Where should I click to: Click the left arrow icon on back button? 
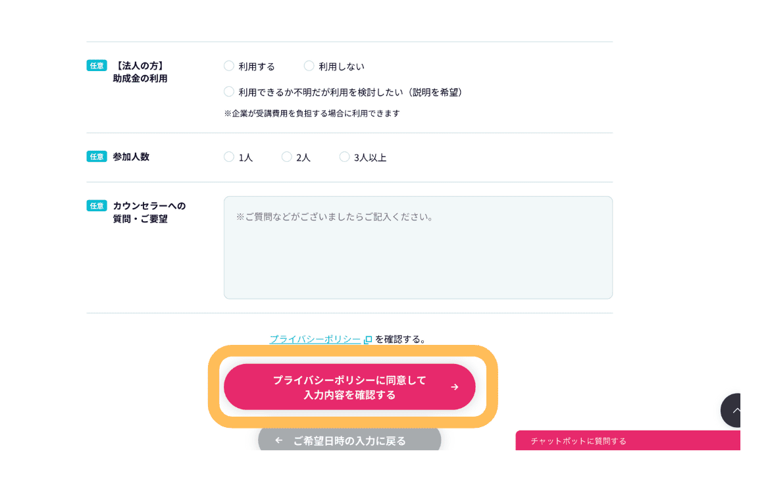(279, 440)
